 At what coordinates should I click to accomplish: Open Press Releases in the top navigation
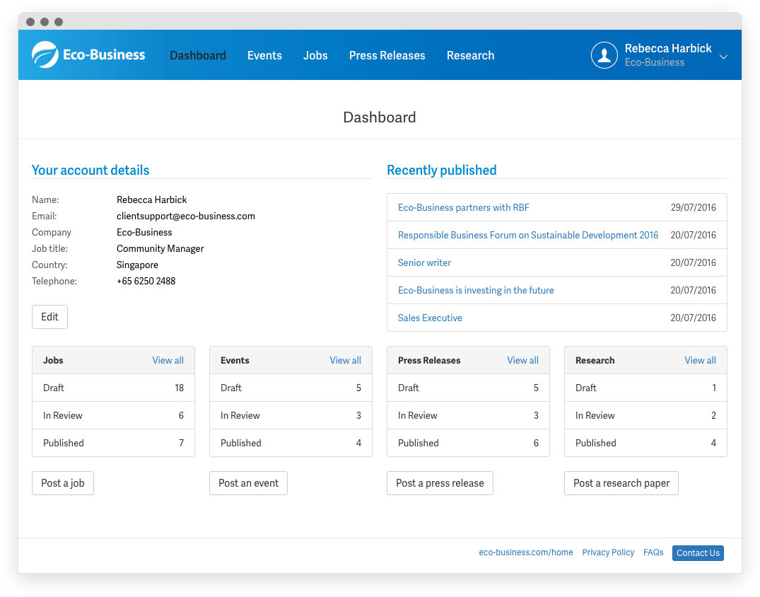(x=387, y=55)
